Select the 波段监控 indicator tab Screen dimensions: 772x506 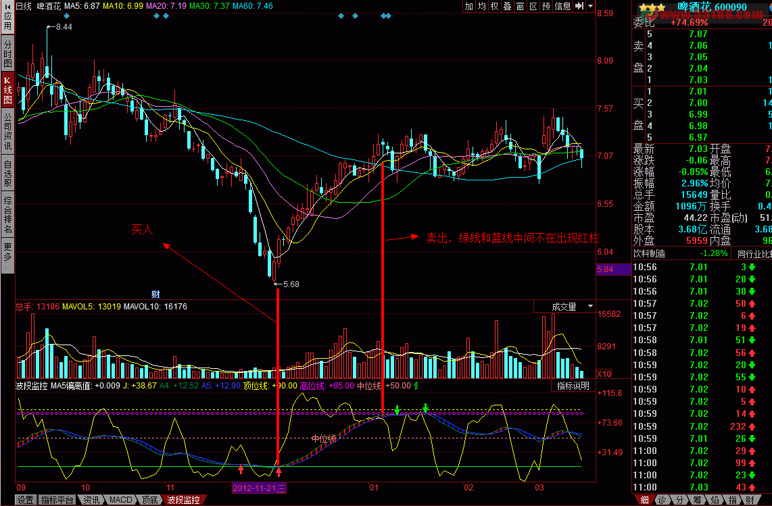[x=184, y=500]
